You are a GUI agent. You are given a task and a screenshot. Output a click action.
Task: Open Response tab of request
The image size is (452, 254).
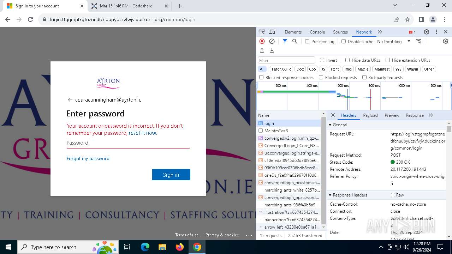(x=415, y=115)
